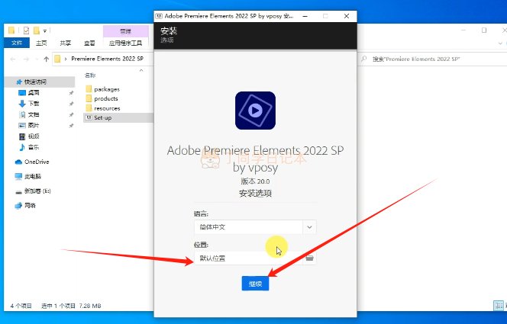Open OneDrive in Explorer navigation pane

click(x=37, y=162)
